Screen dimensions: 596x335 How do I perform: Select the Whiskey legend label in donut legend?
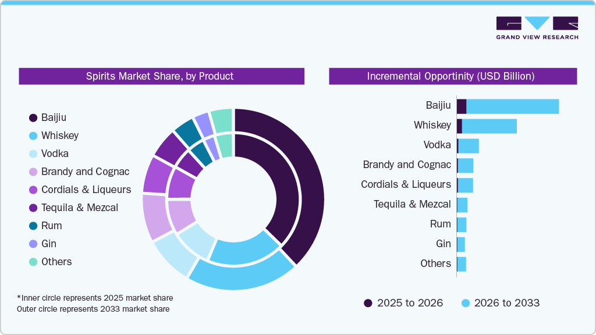[60, 136]
